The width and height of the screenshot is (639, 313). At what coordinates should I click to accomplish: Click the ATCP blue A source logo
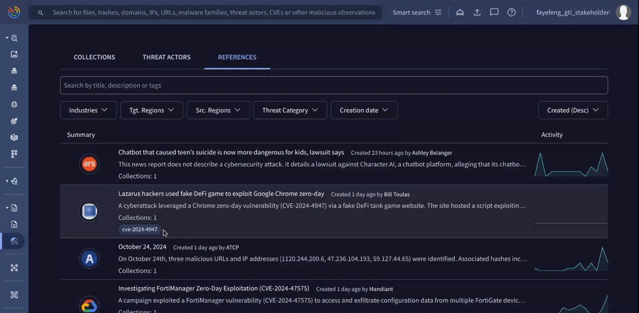point(89,259)
